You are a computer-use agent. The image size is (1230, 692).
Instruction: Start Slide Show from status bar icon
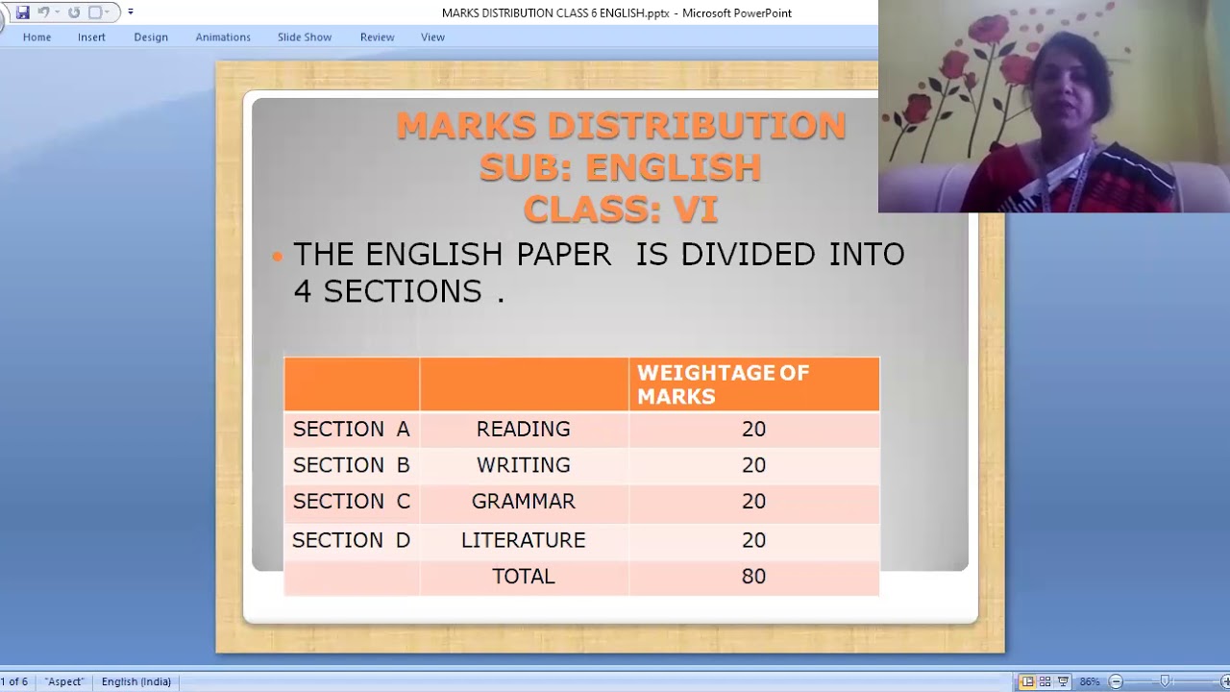tap(1063, 681)
